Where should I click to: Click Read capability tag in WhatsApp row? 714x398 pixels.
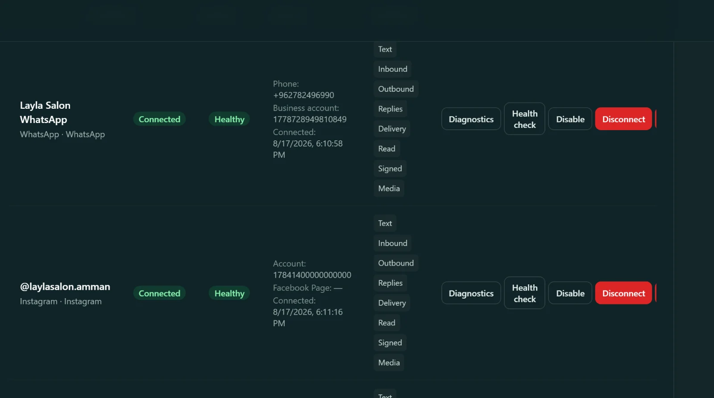pos(387,148)
